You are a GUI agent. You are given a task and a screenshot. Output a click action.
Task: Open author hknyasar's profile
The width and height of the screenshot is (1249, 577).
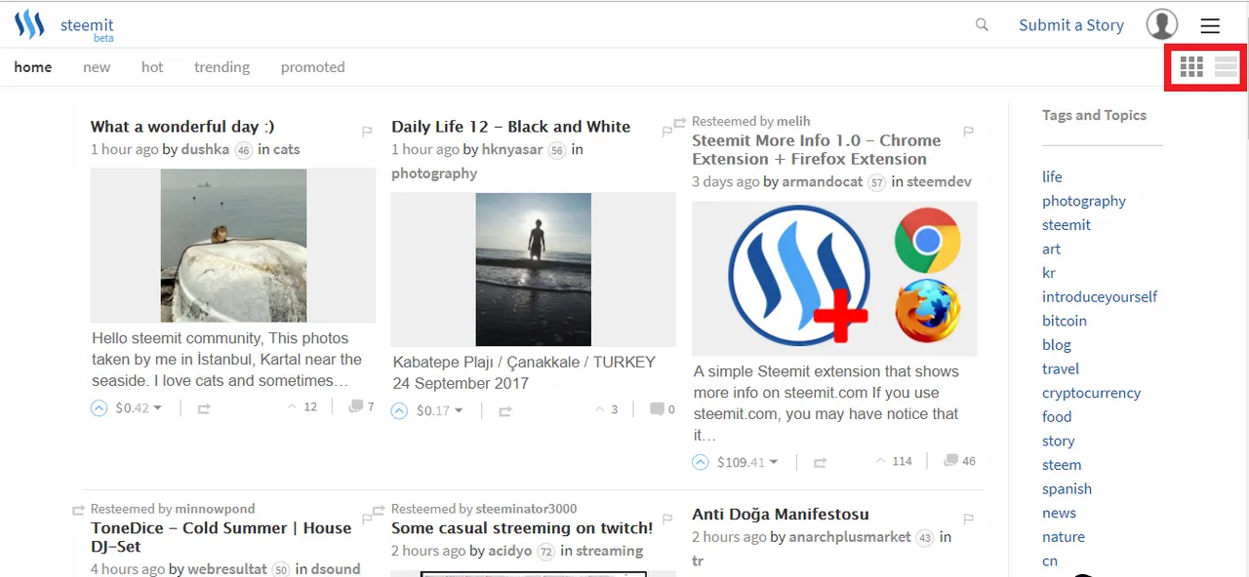tap(512, 149)
